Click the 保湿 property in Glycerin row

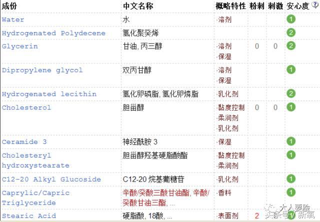click(x=224, y=56)
